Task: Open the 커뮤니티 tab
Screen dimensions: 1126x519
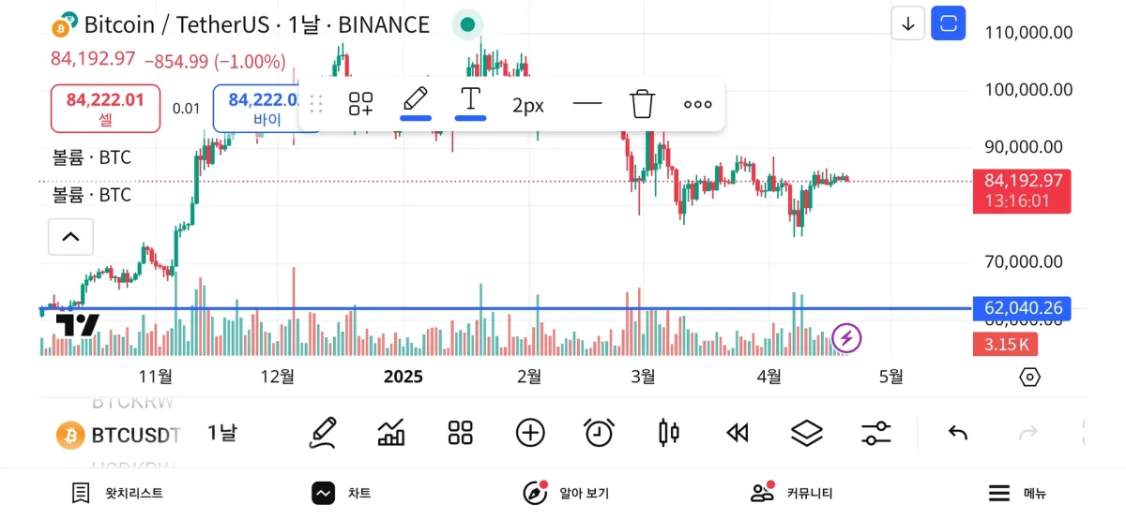Action: point(792,493)
